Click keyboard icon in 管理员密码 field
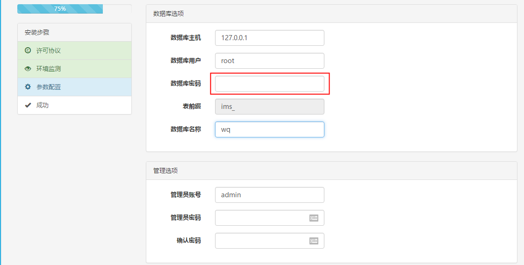The image size is (524, 265). click(314, 218)
